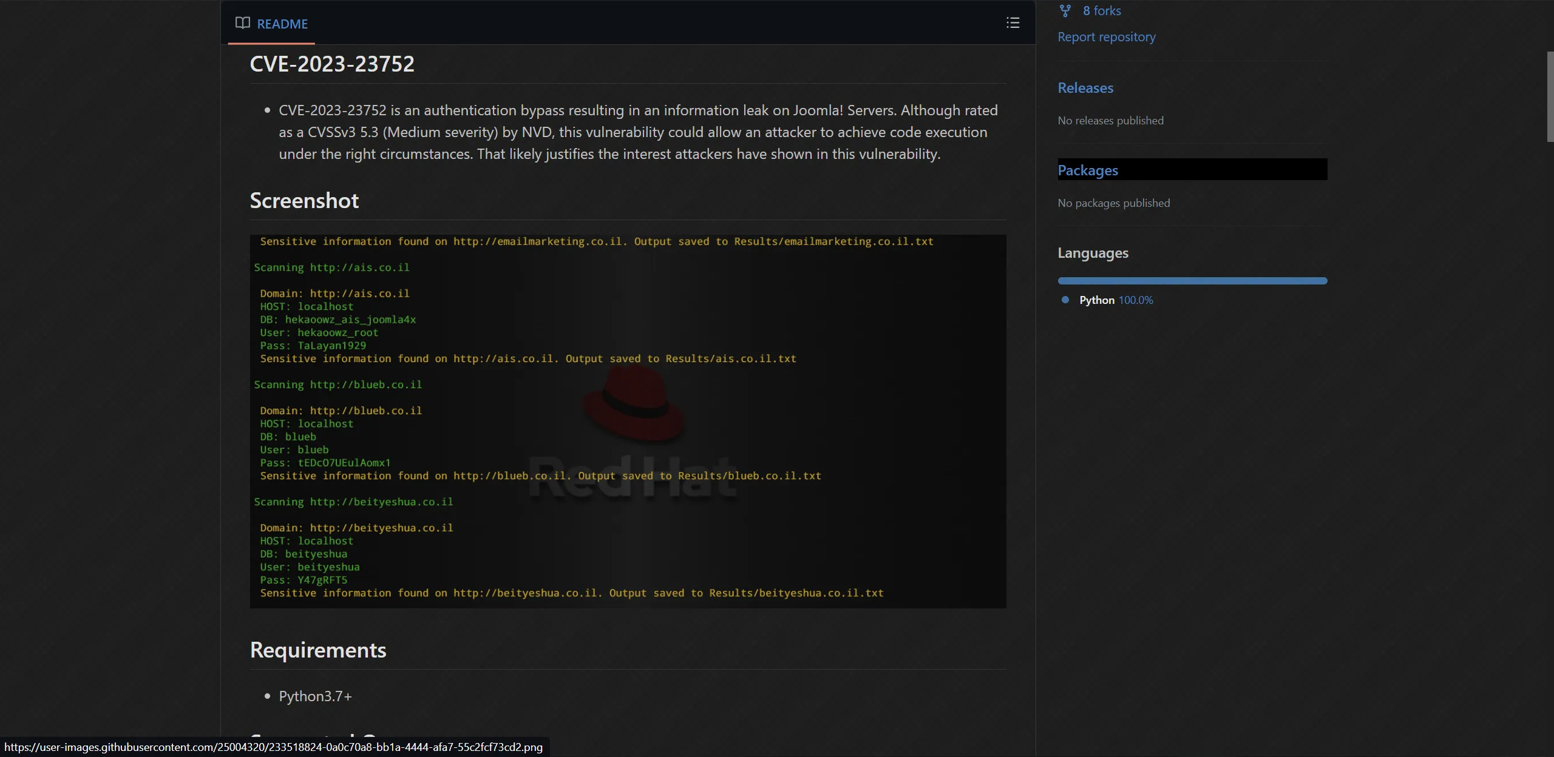
Task: Open the 8 forks link
Action: click(1101, 11)
